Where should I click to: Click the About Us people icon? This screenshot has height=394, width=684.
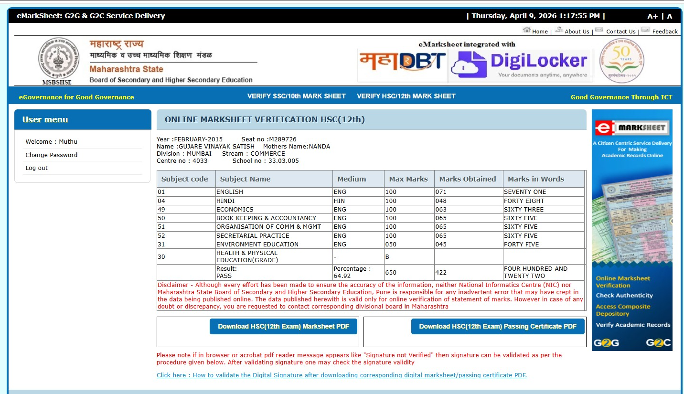tap(559, 30)
